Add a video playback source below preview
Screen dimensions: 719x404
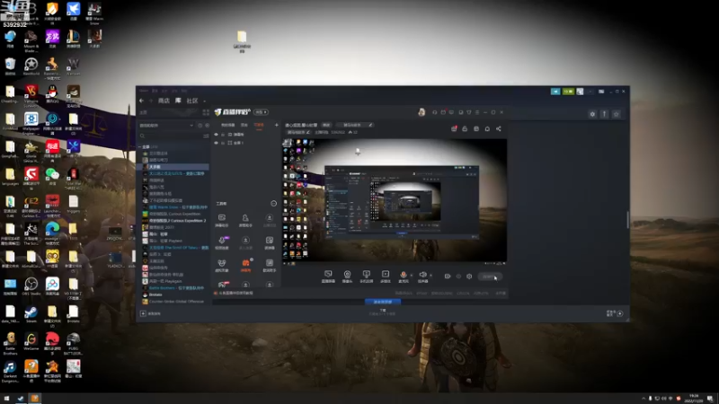pos(386,277)
